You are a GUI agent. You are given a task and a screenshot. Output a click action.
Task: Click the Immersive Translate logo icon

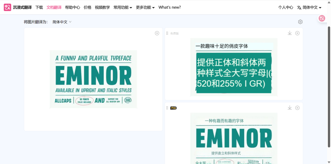click(7, 7)
